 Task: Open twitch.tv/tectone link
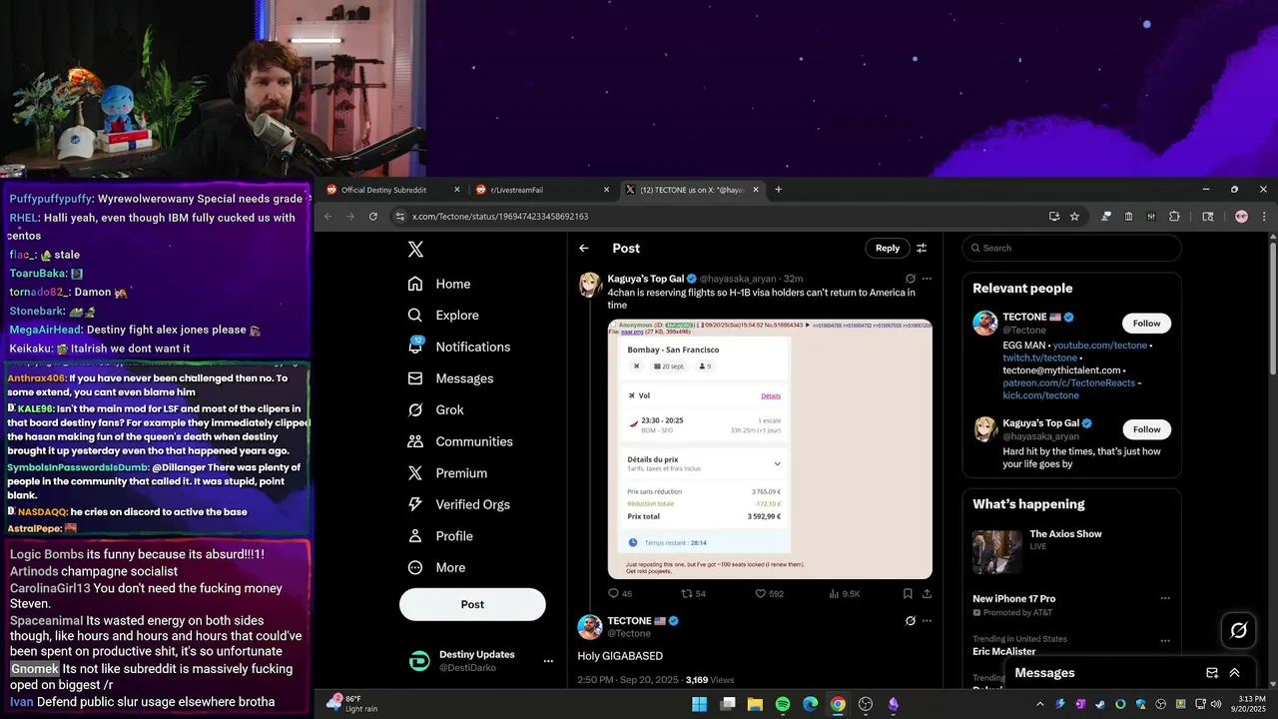(1039, 358)
